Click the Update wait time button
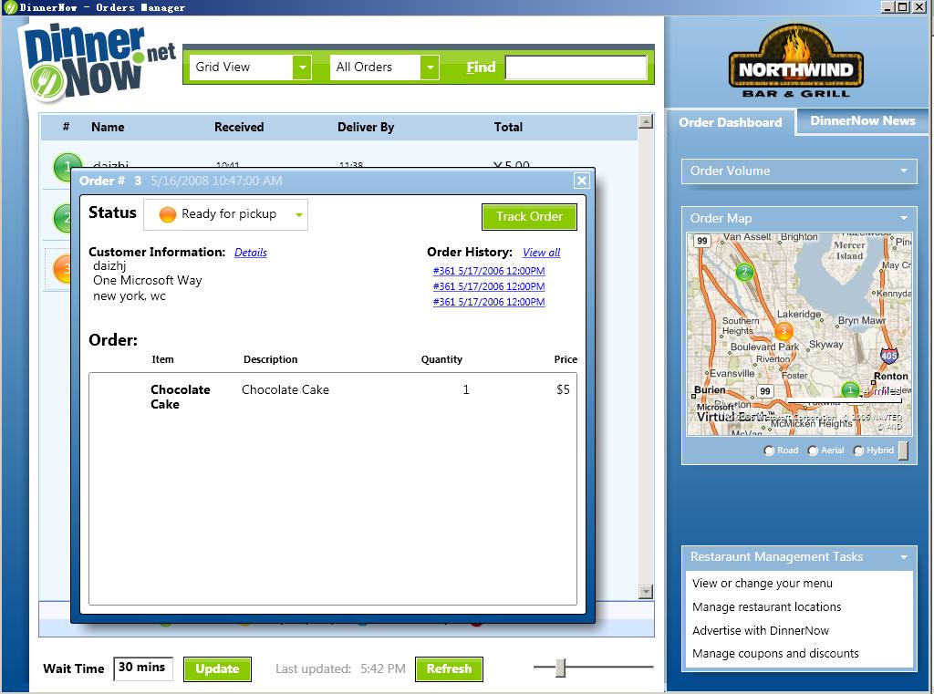The height and width of the screenshot is (694, 934). pyautogui.click(x=217, y=669)
